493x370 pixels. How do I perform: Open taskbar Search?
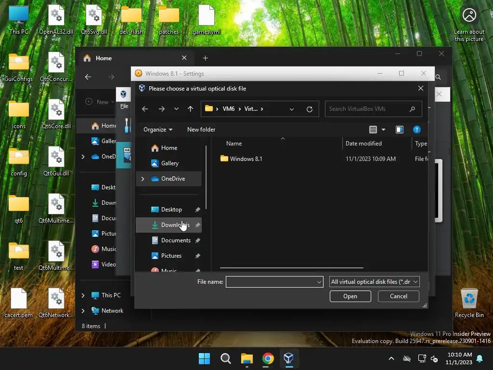coord(225,358)
